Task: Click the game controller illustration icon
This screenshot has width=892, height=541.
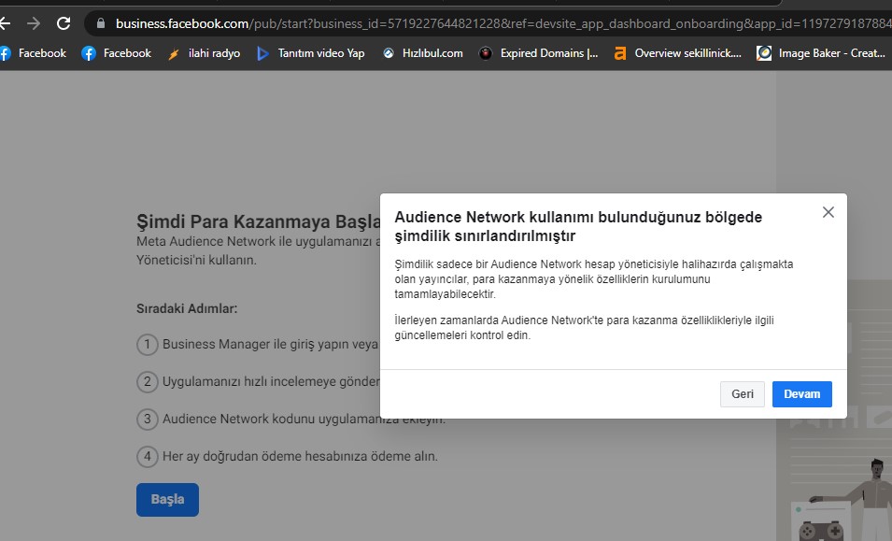Action: (820, 531)
